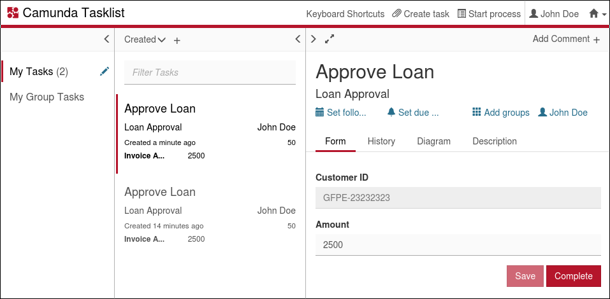Click the Approve Loan detail heading
This screenshot has width=610, height=299.
click(x=375, y=72)
